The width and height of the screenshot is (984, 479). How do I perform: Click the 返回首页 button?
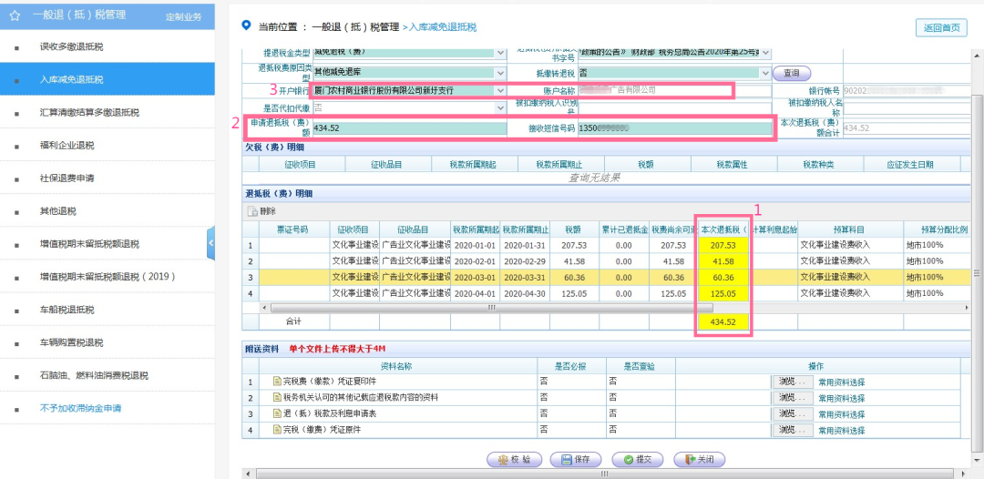pyautogui.click(x=941, y=27)
